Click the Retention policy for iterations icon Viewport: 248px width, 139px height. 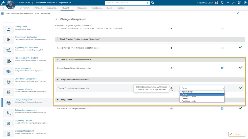tap(9, 61)
